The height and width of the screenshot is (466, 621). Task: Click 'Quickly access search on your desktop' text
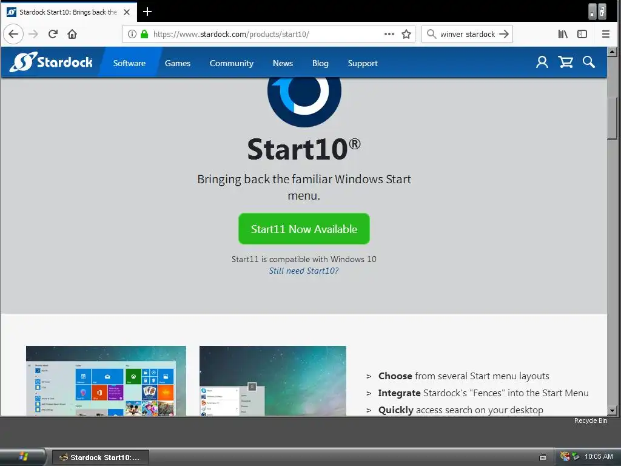click(x=461, y=410)
